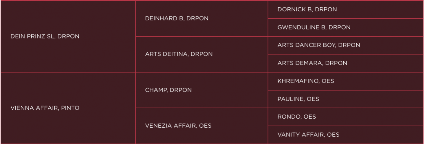Select the VIENNA AFFAIR, PINTO entry
Screen dimensions: 427x145
(46, 108)
